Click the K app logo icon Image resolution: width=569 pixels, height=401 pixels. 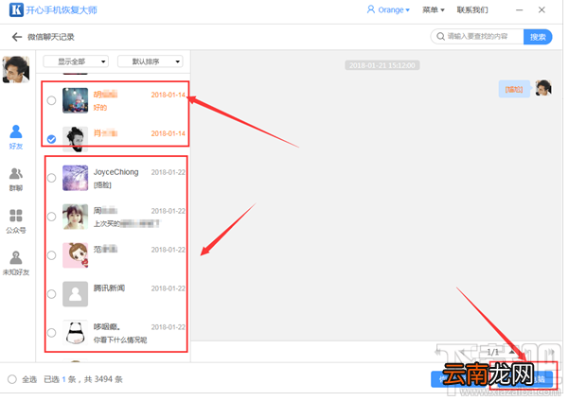16,9
